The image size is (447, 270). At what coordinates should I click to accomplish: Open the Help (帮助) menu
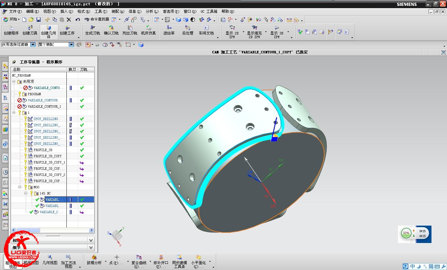[228, 11]
